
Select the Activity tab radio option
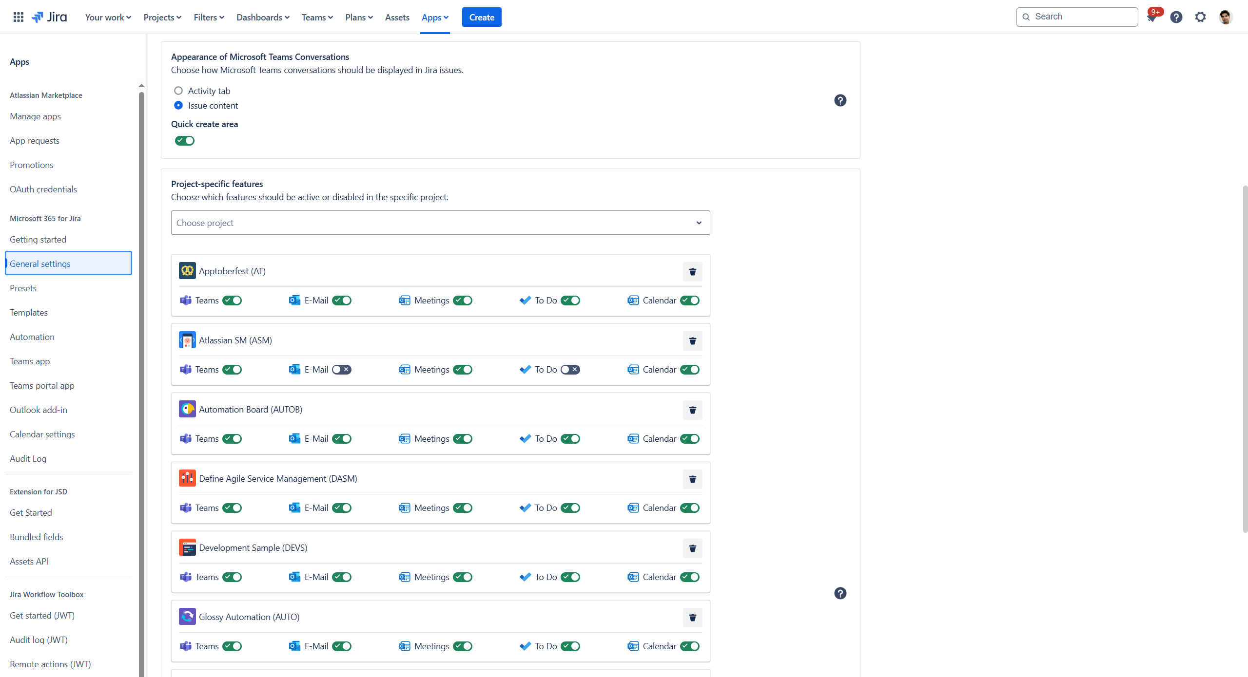click(178, 91)
